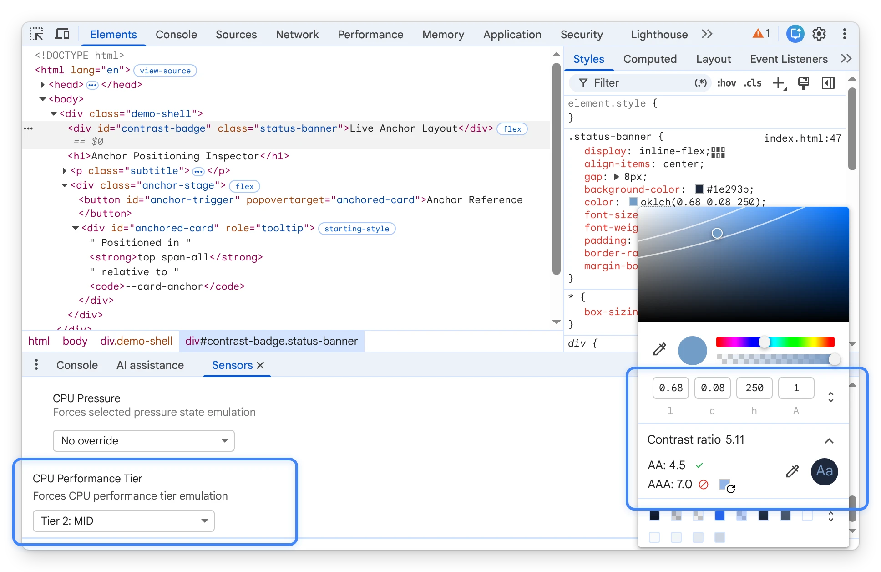Screen dimensions: 881x572
Task: Switch to the Network tab
Action: pos(297,35)
